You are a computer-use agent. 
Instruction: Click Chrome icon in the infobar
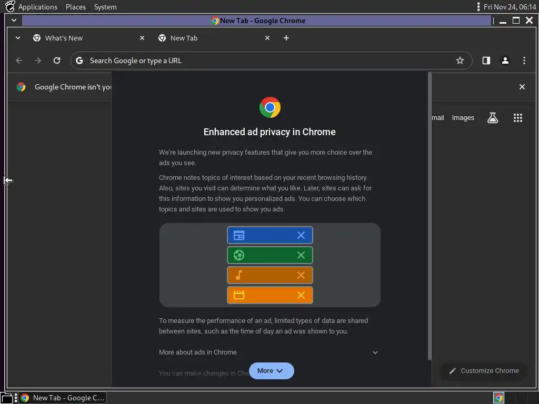point(21,87)
